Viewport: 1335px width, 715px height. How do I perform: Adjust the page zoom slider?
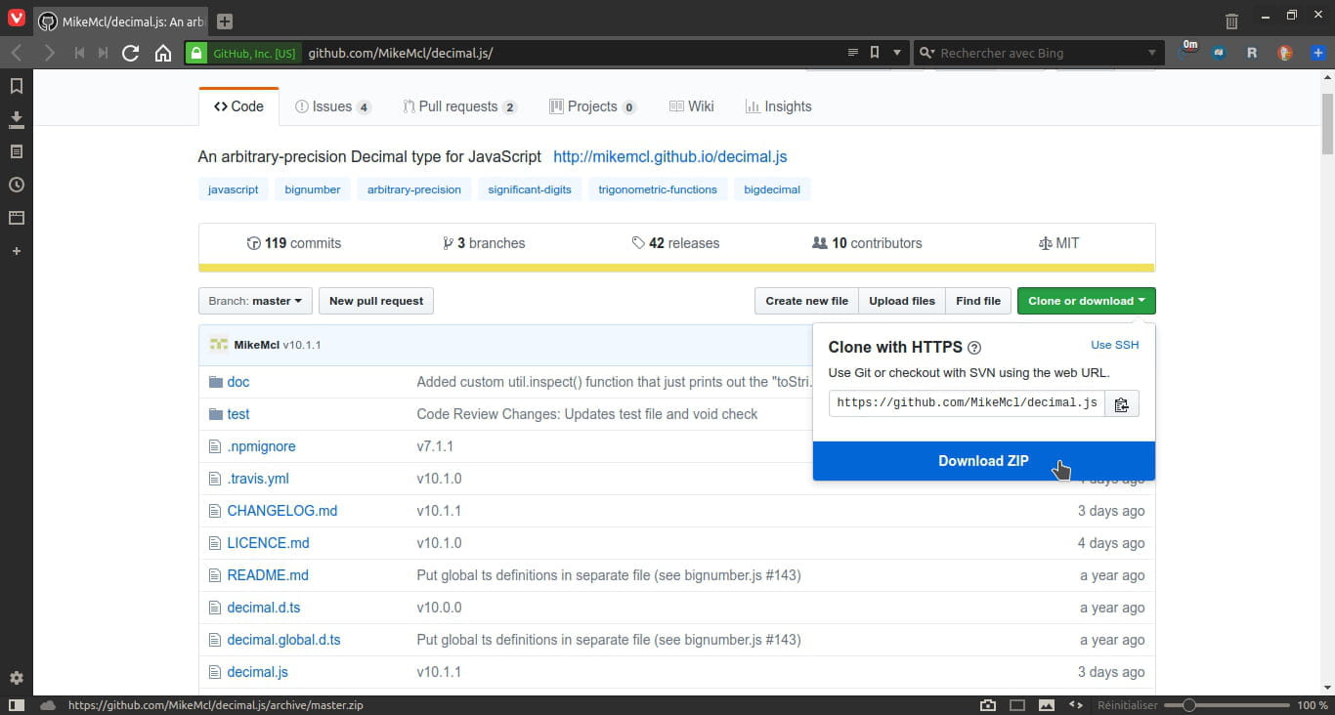point(1227,705)
